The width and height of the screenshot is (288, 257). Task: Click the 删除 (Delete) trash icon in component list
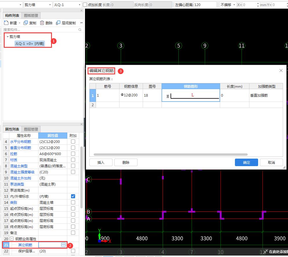tap(42, 23)
